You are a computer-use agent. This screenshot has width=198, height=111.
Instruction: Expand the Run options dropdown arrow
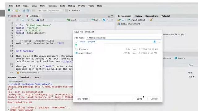point(100,20)
